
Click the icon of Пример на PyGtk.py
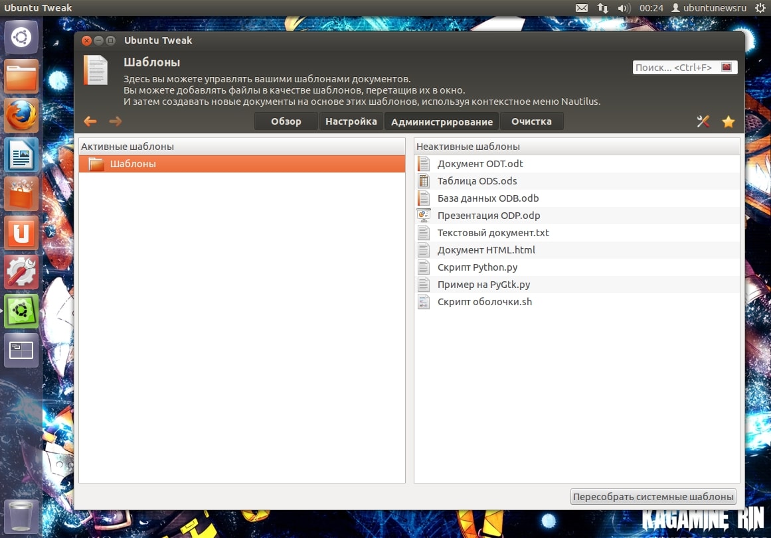tap(424, 284)
